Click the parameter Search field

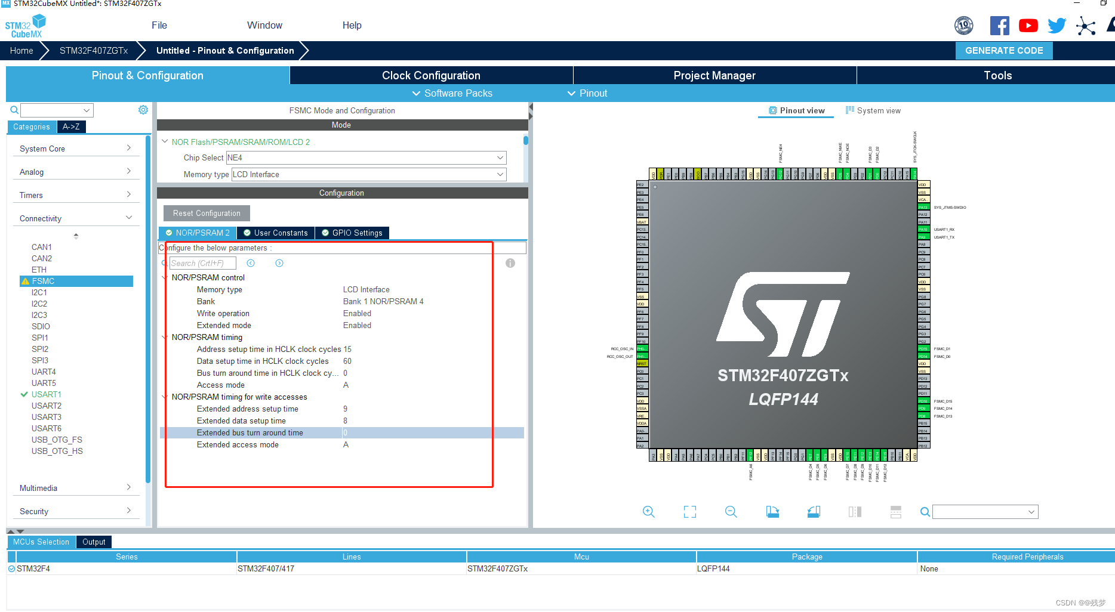[x=202, y=262]
